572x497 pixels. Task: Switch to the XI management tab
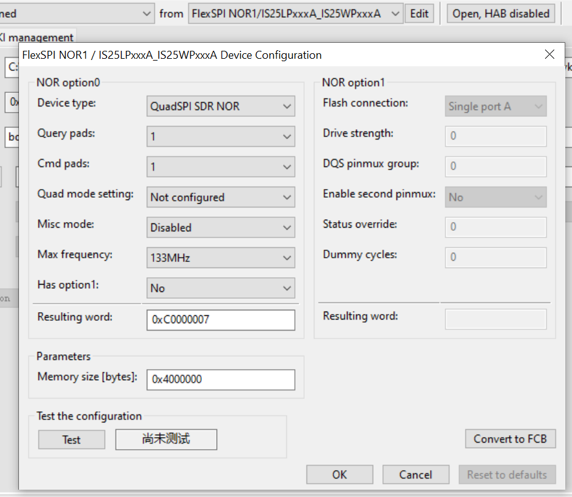click(37, 37)
